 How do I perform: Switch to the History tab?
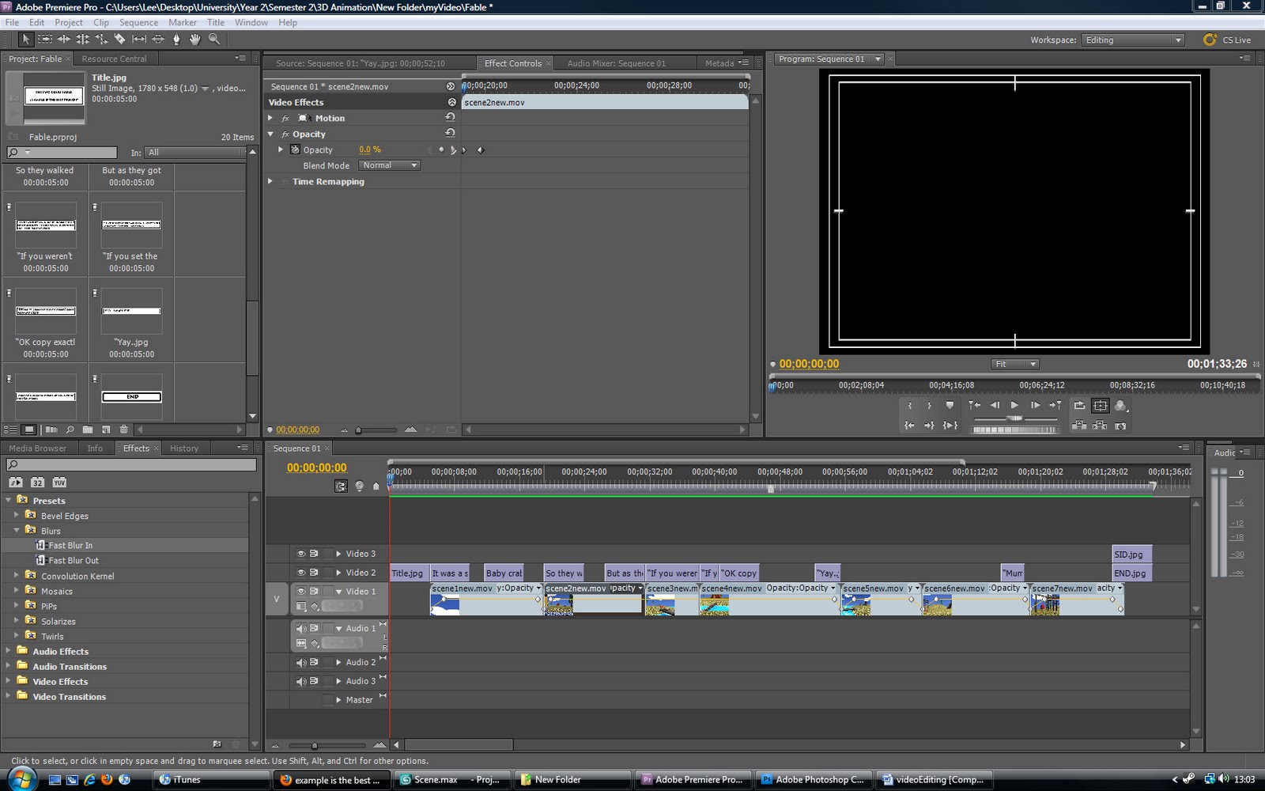click(184, 448)
